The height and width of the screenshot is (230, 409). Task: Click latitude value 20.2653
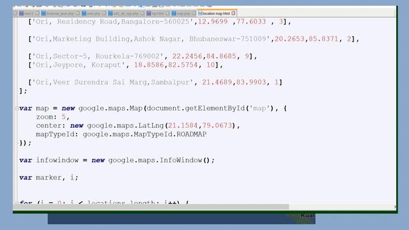click(289, 39)
